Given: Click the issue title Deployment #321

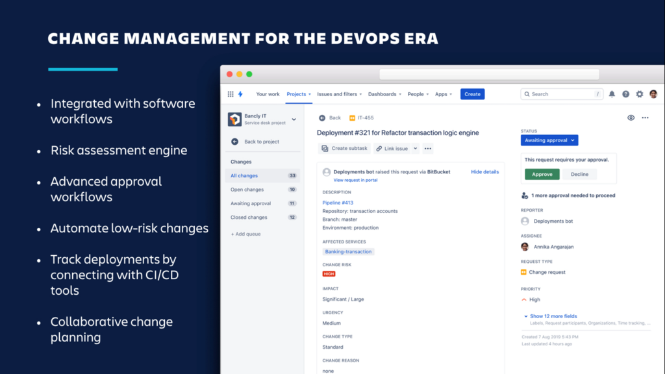Looking at the screenshot, I should click(398, 132).
